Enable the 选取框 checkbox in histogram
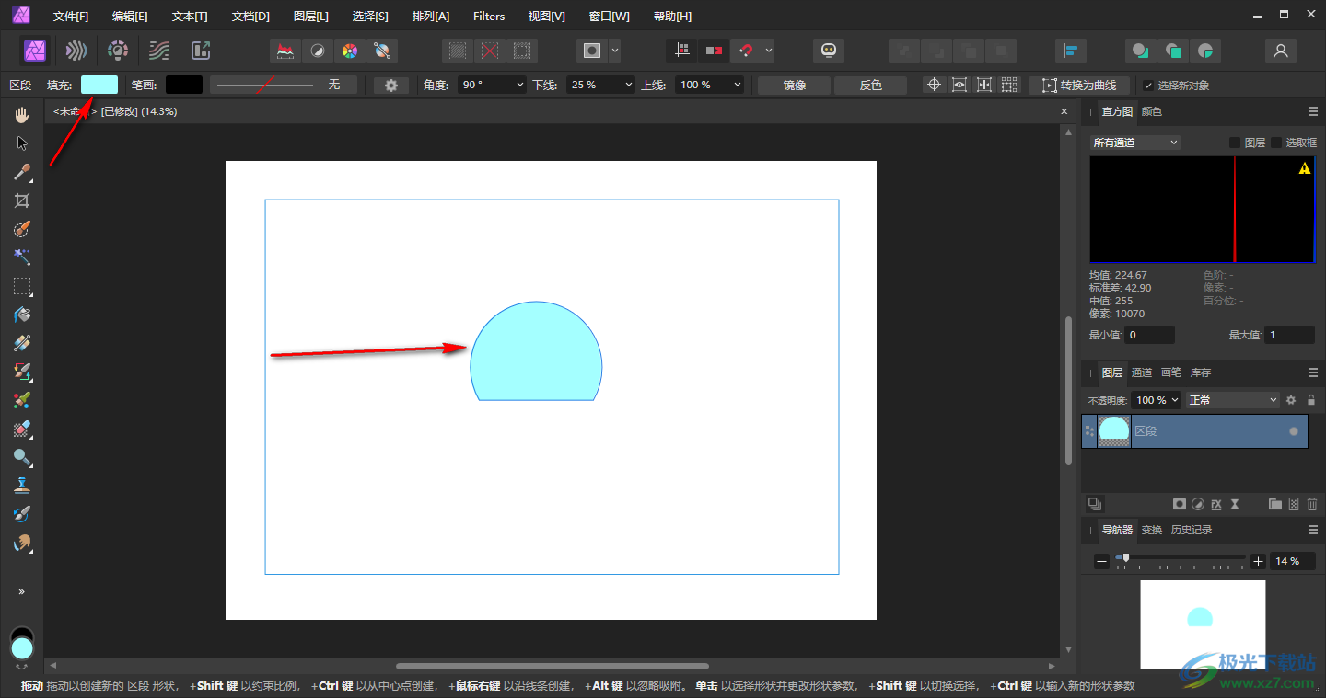 (x=1276, y=143)
